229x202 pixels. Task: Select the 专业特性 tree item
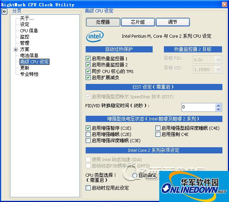29,74
